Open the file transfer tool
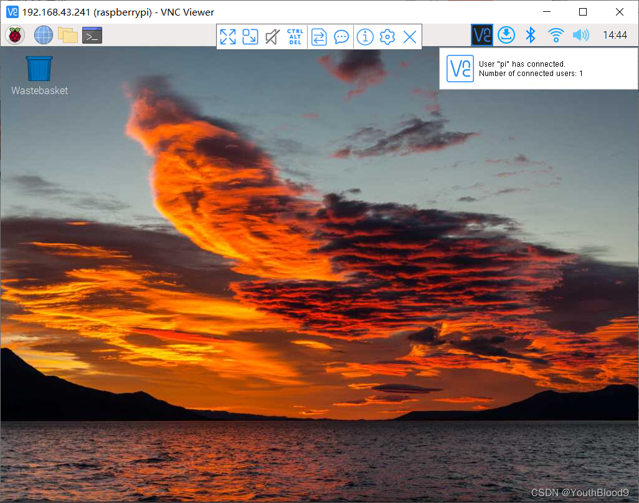 (319, 37)
